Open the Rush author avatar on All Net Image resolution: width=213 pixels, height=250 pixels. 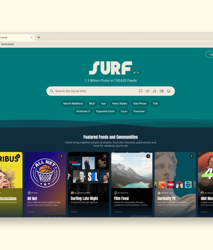[x=29, y=193]
